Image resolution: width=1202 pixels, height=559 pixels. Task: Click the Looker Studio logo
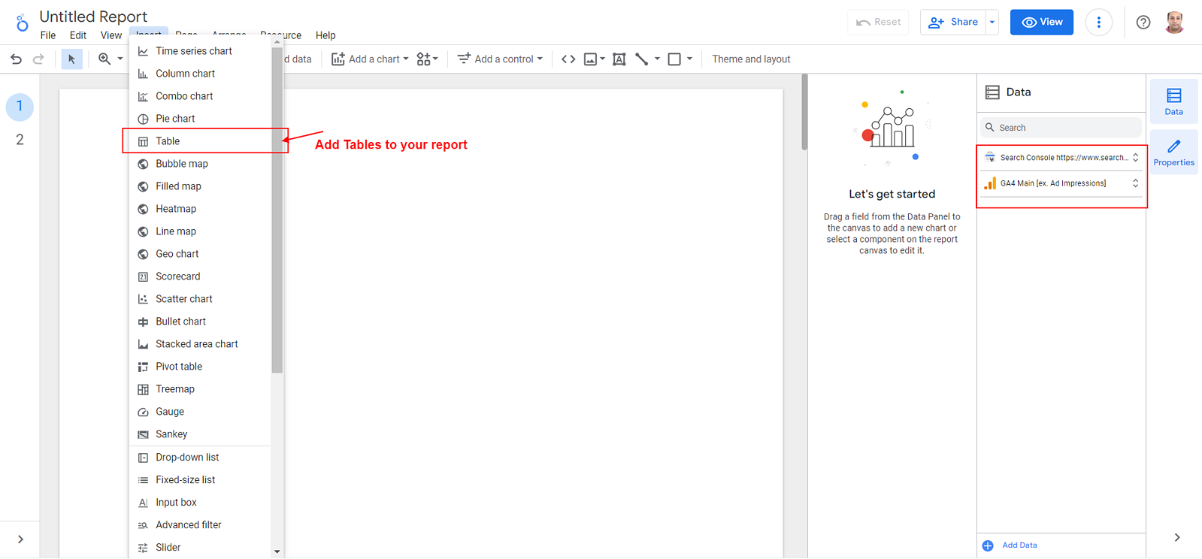(22, 23)
